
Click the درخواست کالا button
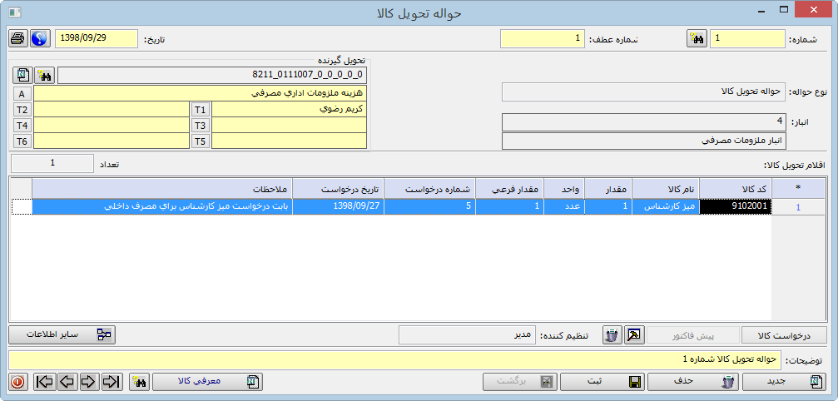click(x=785, y=335)
